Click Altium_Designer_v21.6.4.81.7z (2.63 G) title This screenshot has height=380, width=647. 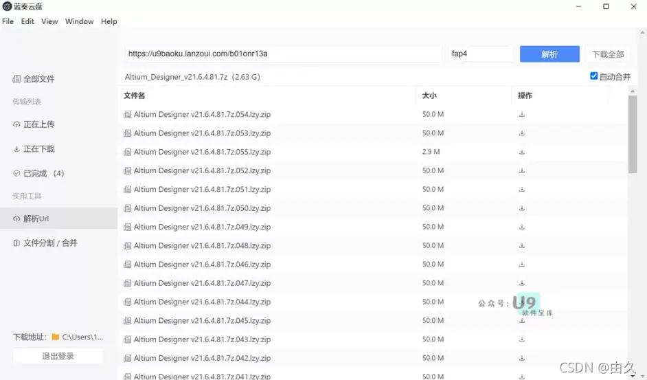(192, 77)
